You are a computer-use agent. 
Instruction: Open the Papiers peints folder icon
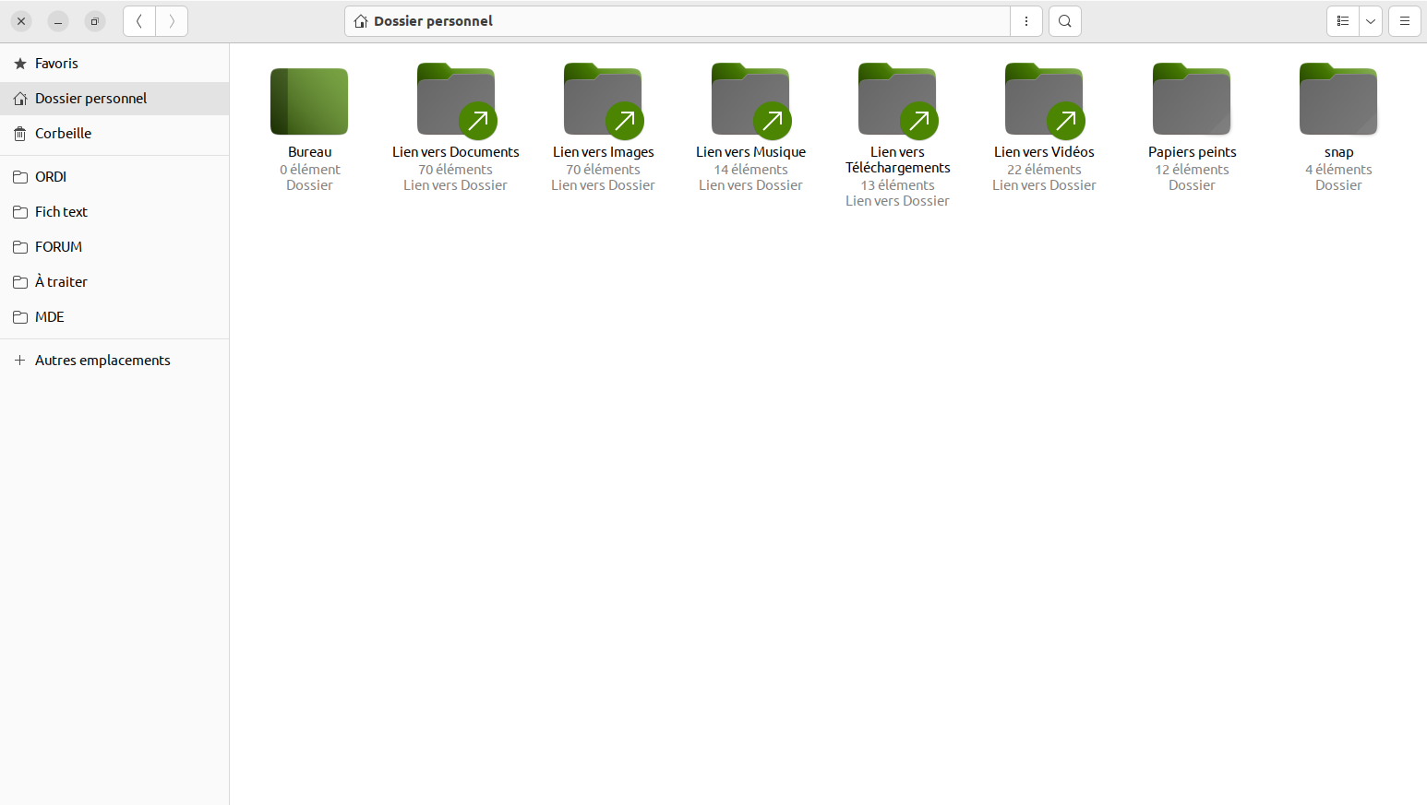coord(1192,100)
